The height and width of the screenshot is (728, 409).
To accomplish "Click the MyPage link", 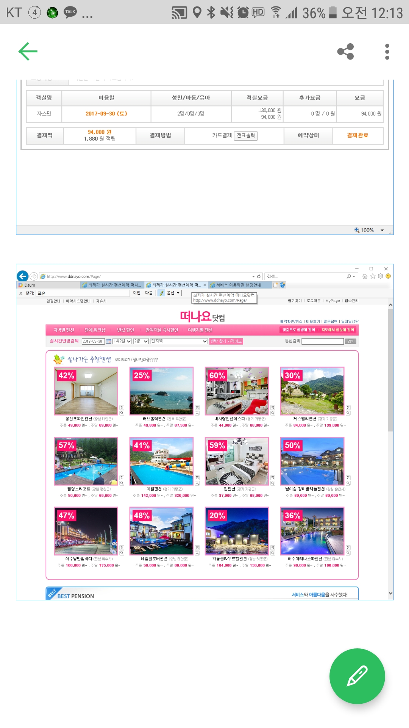I will [x=333, y=301].
